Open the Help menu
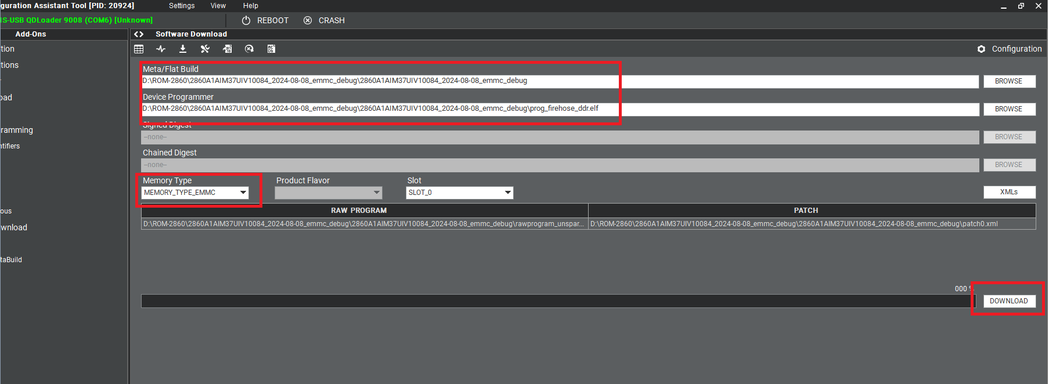The width and height of the screenshot is (1049, 384). click(250, 6)
